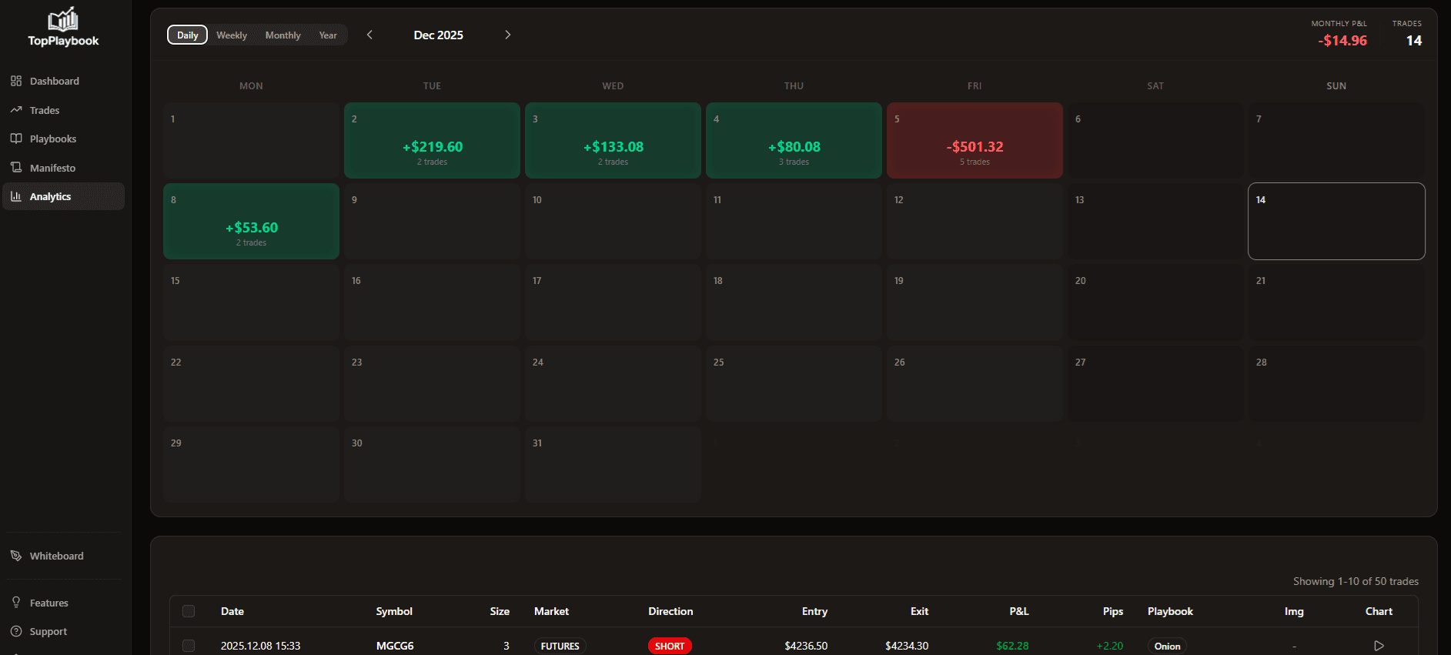Sort trades by P&L column
This screenshot has width=1451, height=655.
(1019, 611)
